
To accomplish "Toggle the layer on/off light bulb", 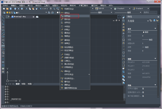I will pos(7,13).
